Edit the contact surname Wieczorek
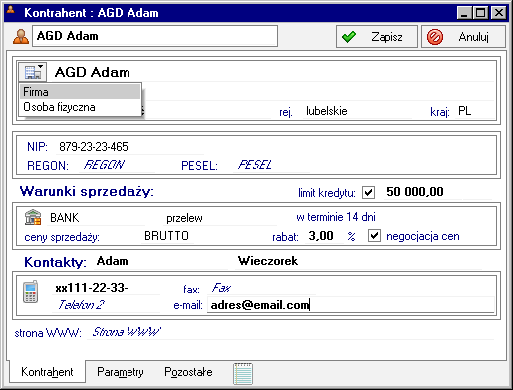 pyautogui.click(x=359, y=261)
